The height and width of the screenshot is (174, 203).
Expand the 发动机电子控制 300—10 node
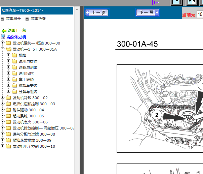(x=2, y=146)
